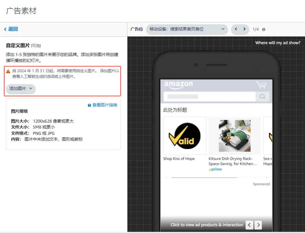Click the carousel progress bar in the preview
Viewport: 305px width, 233px height.
[204, 178]
